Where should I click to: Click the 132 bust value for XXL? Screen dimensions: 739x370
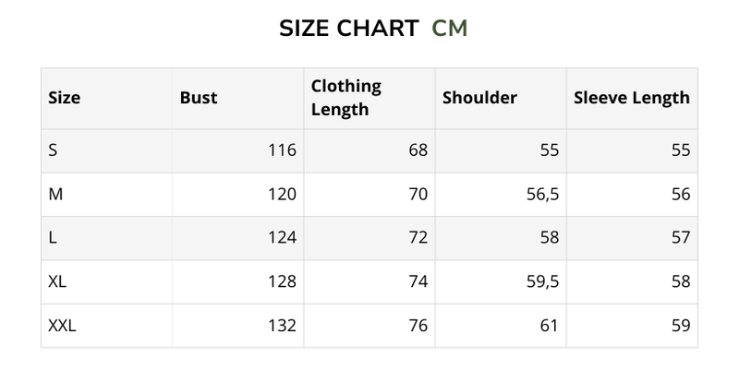pos(281,326)
